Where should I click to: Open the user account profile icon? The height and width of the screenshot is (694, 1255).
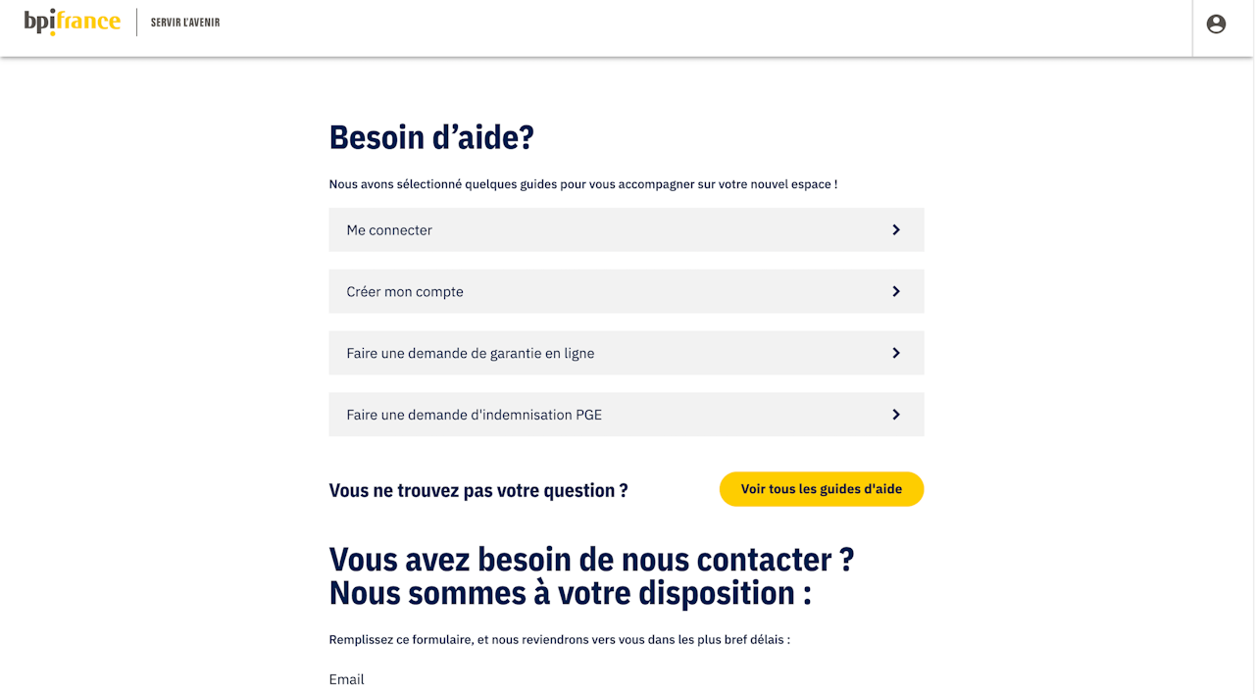click(x=1216, y=25)
